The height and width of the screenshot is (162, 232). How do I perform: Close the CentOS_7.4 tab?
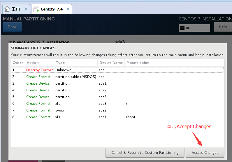coord(68,9)
